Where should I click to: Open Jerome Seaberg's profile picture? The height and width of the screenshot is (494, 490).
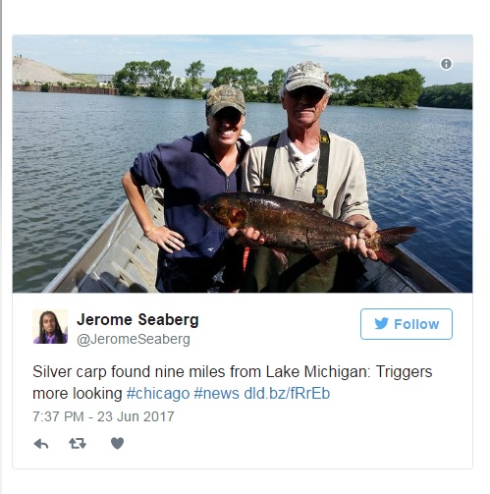coord(50,326)
